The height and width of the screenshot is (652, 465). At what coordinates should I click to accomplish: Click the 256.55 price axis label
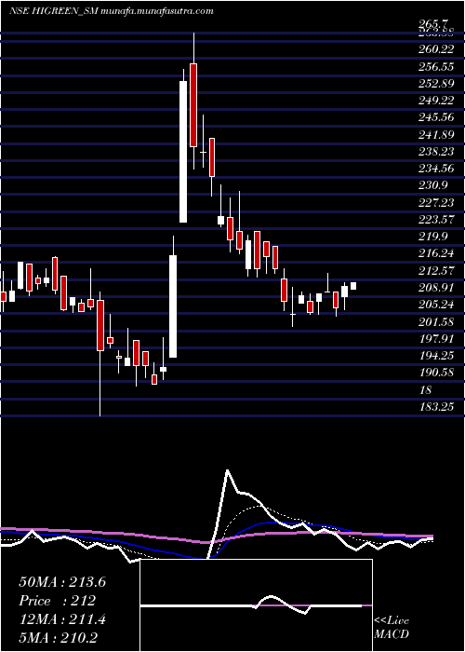pos(438,66)
